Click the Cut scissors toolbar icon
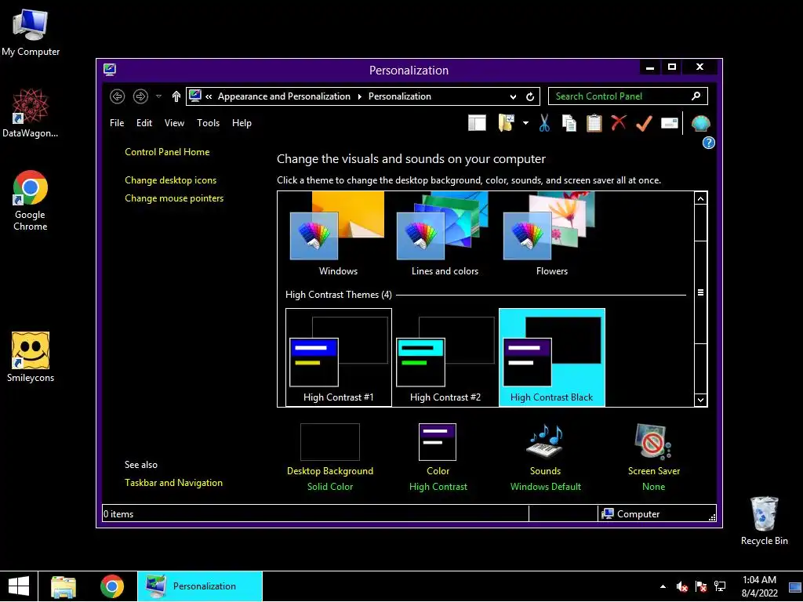803x602 pixels. click(x=544, y=123)
